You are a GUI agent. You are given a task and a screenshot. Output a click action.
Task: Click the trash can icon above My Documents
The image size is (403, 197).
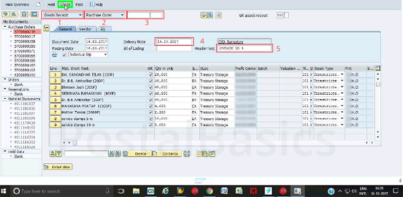24,14
